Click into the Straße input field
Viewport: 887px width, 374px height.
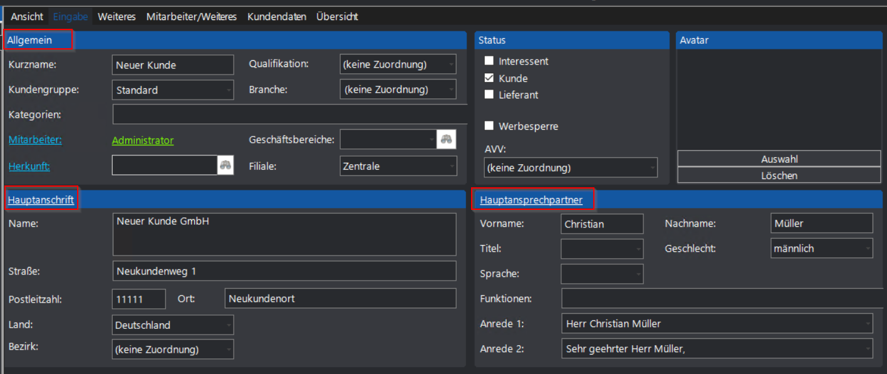point(284,271)
